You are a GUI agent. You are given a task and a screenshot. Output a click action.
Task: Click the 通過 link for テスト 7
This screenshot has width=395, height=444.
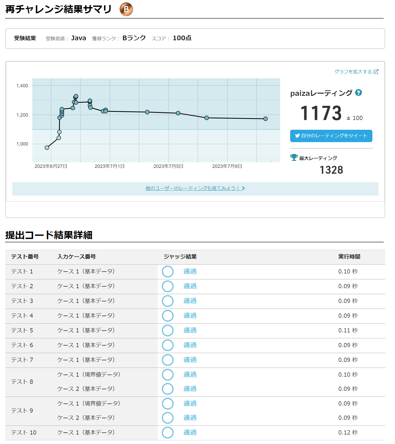[x=190, y=360]
